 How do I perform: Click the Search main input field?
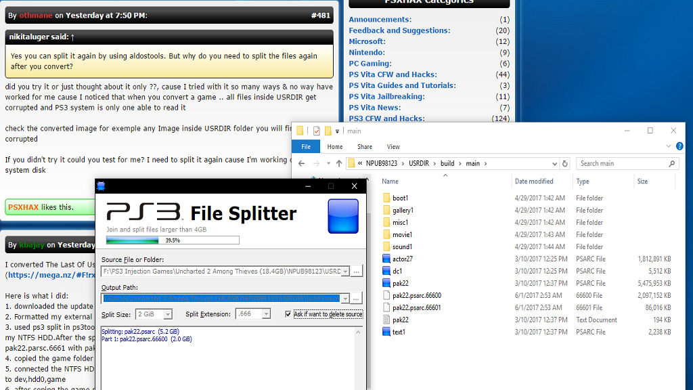(x=623, y=164)
